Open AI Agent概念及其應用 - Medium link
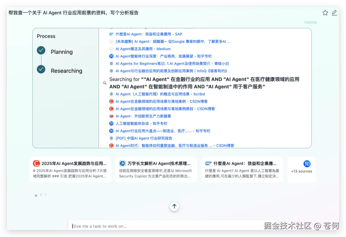The width and height of the screenshot is (346, 237). [x=143, y=49]
